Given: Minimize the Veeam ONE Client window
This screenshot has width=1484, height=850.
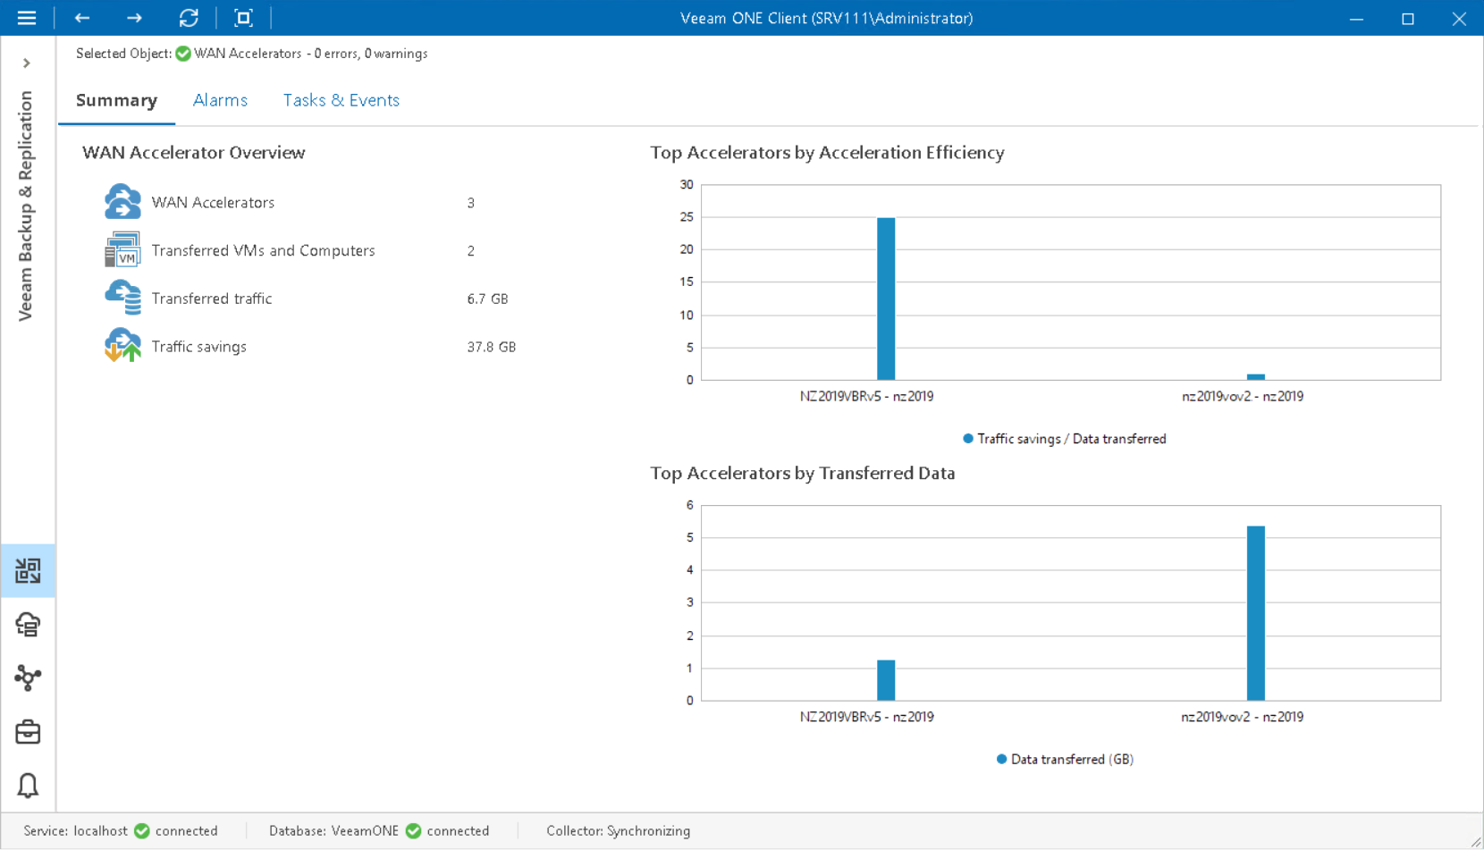Looking at the screenshot, I should [x=1356, y=18].
